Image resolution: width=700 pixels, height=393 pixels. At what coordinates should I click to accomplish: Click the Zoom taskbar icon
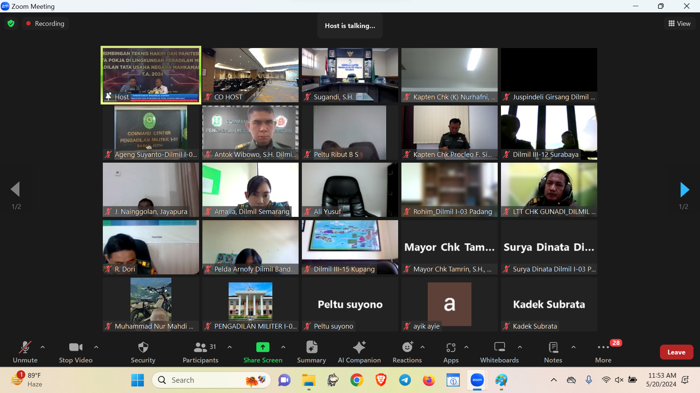[x=477, y=380]
